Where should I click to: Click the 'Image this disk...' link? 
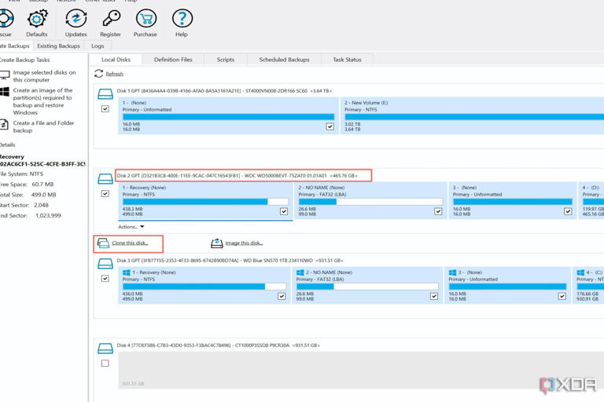[x=244, y=243]
